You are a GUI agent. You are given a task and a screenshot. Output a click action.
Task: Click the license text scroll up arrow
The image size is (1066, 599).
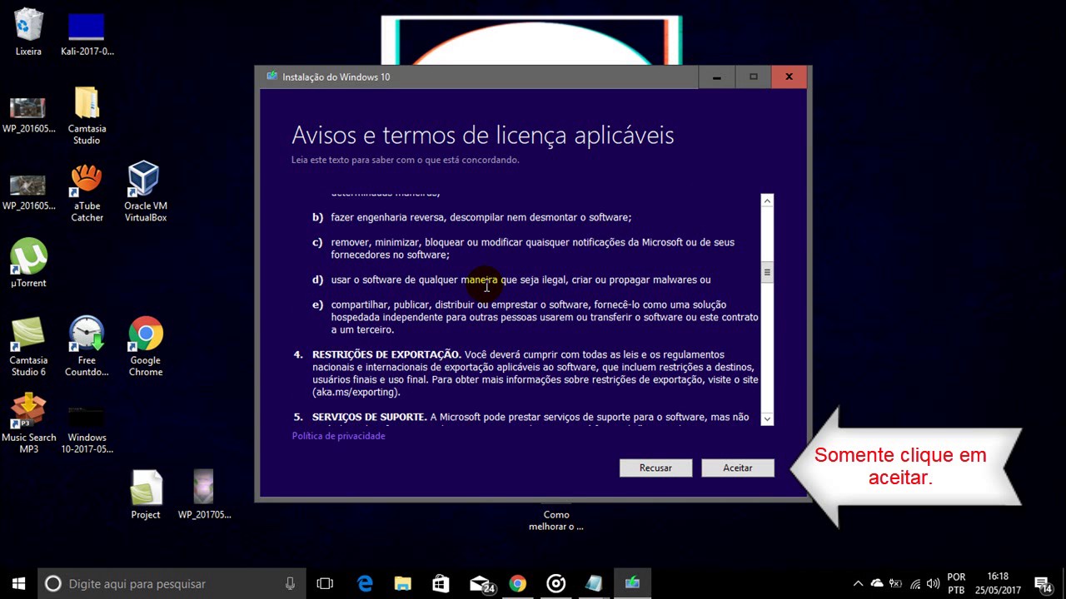pos(767,200)
